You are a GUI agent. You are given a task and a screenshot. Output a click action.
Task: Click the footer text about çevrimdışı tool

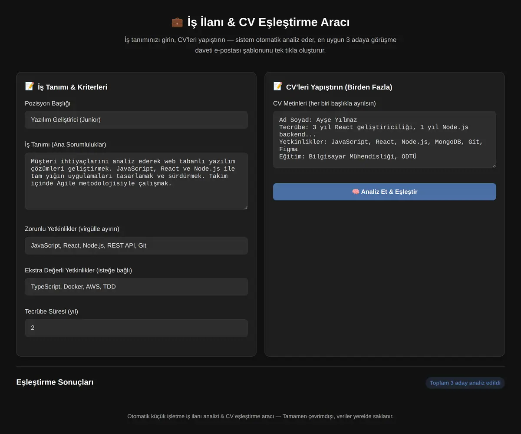coord(260,416)
